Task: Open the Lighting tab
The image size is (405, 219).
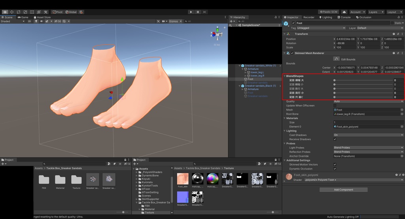Action: (326, 17)
